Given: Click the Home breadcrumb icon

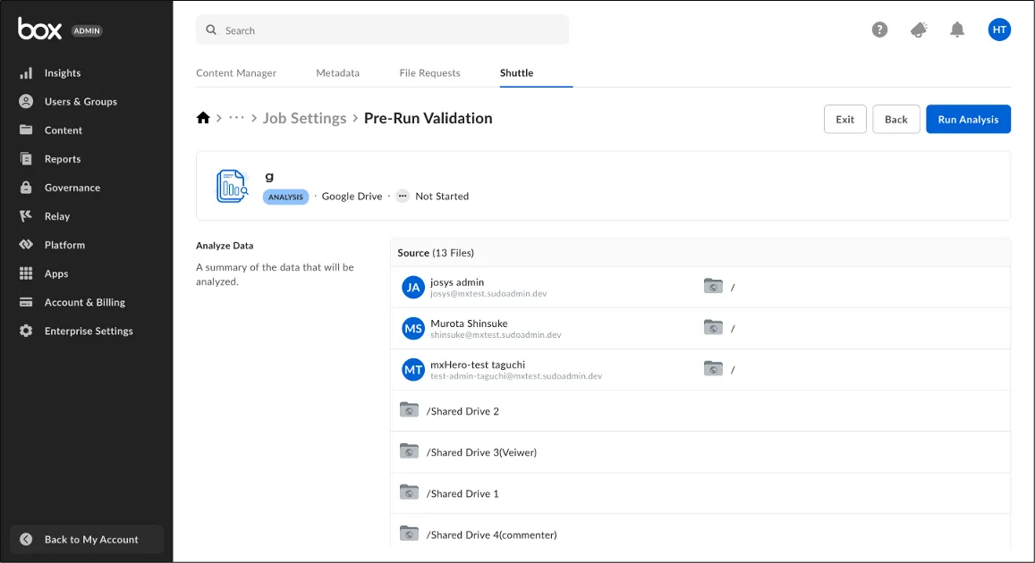Looking at the screenshot, I should [x=203, y=118].
